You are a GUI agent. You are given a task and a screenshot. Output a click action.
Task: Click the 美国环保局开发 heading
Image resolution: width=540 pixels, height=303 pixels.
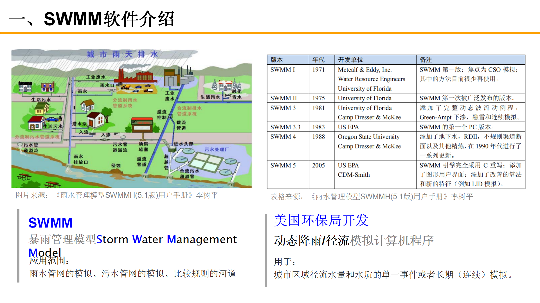321,221
